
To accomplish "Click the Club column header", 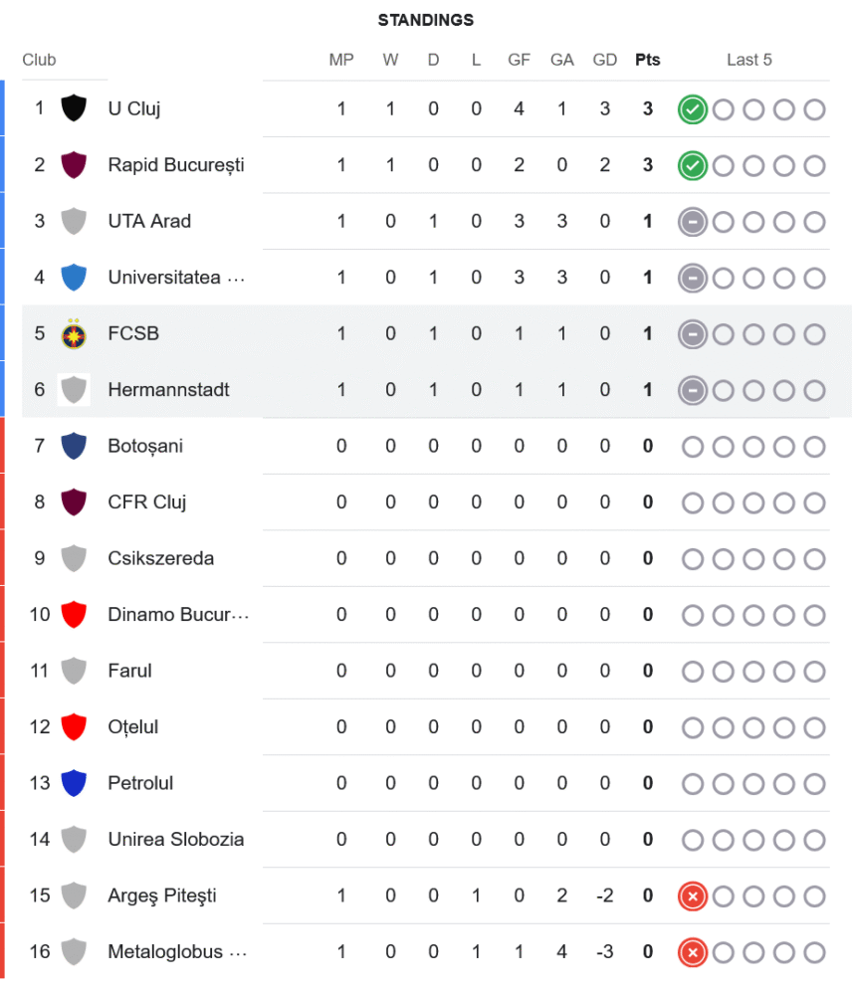I will point(39,60).
